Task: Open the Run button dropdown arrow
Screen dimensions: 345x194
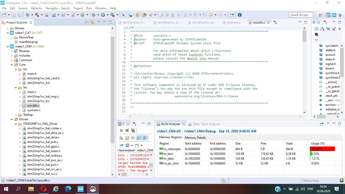Action: tap(108, 15)
